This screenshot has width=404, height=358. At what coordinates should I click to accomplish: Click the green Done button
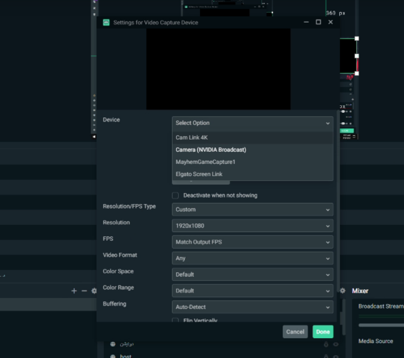pos(323,332)
